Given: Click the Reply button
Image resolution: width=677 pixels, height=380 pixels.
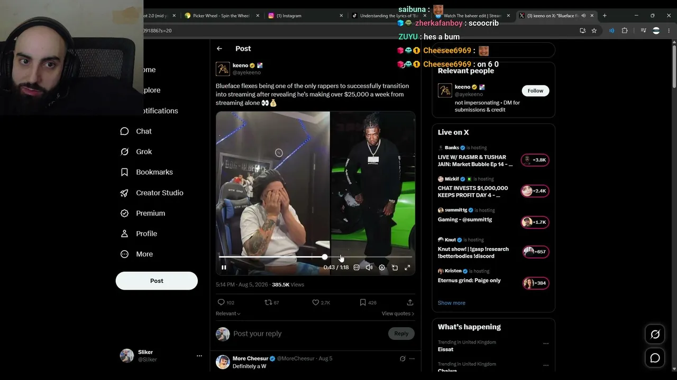Looking at the screenshot, I should (x=401, y=334).
